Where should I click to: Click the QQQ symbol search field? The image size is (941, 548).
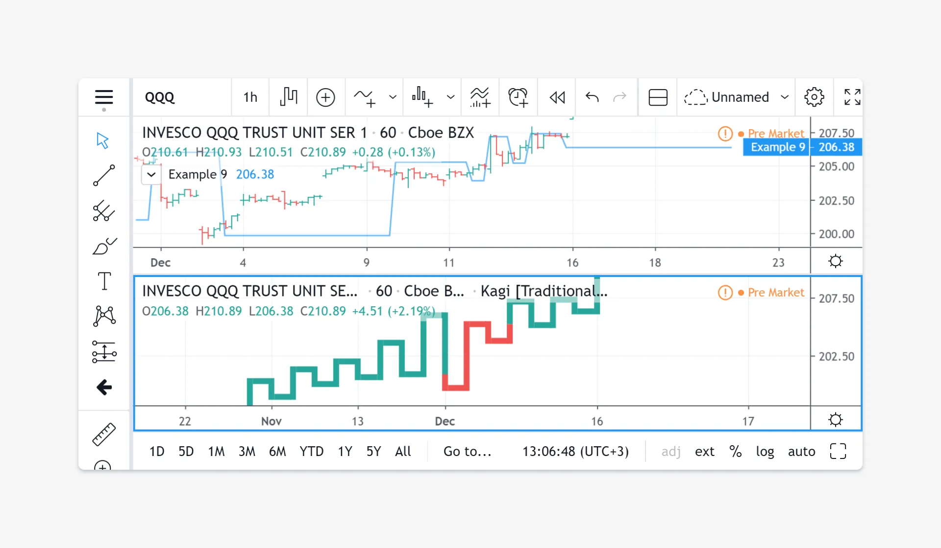click(181, 97)
